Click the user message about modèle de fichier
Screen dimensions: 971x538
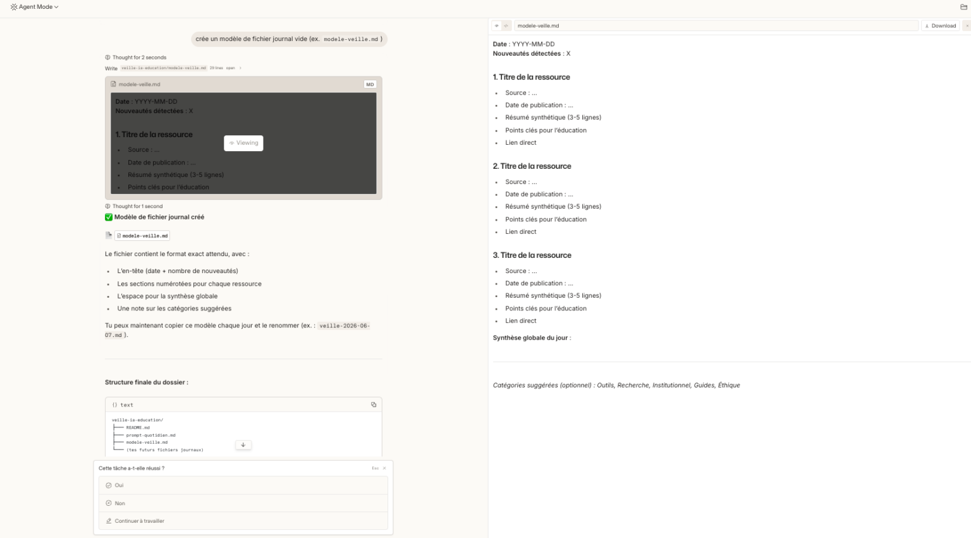click(289, 39)
